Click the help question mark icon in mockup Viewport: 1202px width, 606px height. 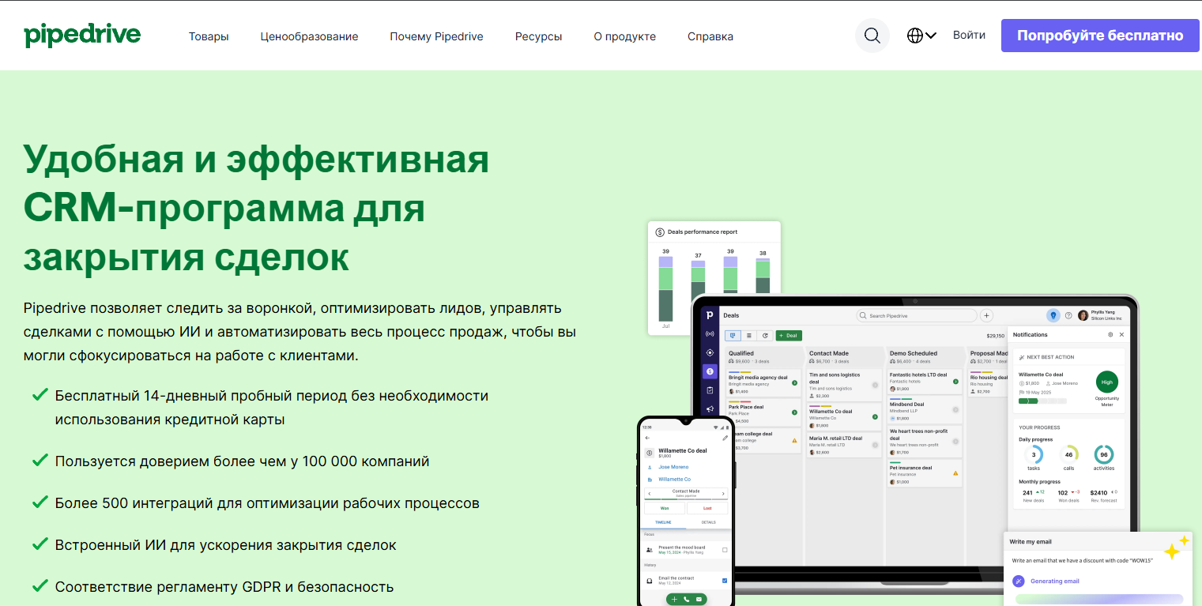(1068, 315)
